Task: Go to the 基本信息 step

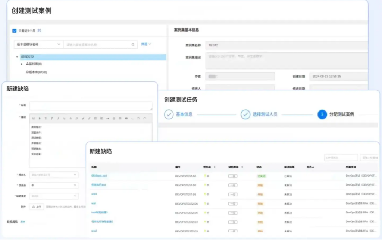Action: tap(169, 115)
